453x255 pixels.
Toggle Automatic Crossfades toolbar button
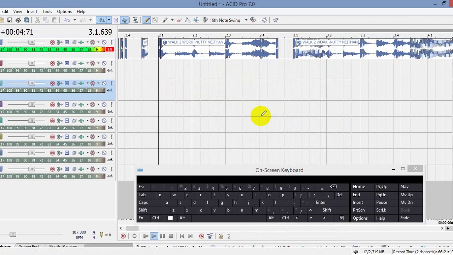coord(116,20)
